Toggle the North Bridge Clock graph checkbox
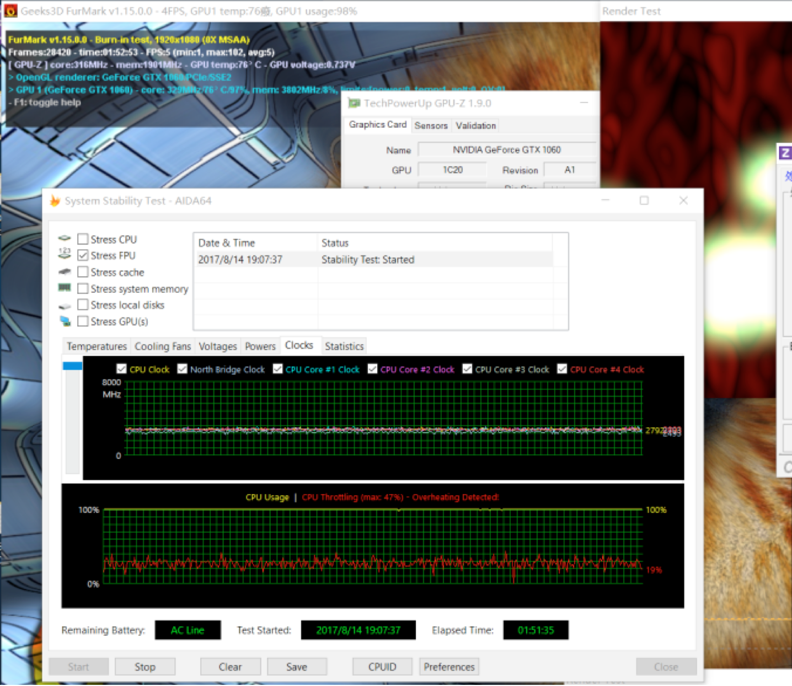792x686 pixels. [182, 369]
